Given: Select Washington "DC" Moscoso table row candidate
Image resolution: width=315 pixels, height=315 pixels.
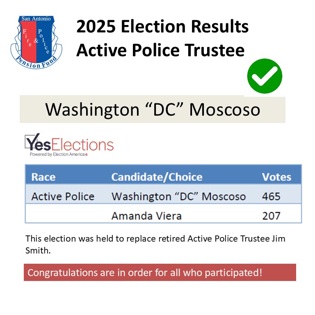Looking at the screenshot, I should (x=178, y=196).
